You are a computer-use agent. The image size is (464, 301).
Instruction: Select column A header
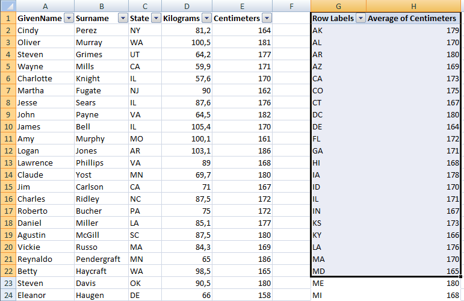(45, 6)
